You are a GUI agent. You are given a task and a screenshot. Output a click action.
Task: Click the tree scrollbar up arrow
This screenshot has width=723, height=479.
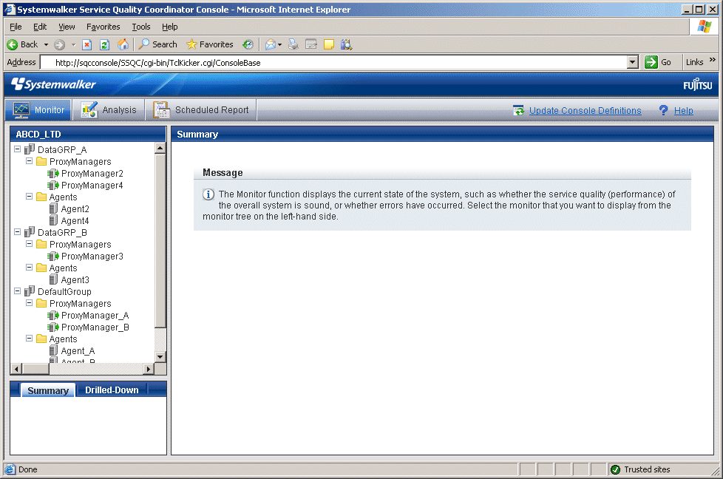click(x=160, y=148)
